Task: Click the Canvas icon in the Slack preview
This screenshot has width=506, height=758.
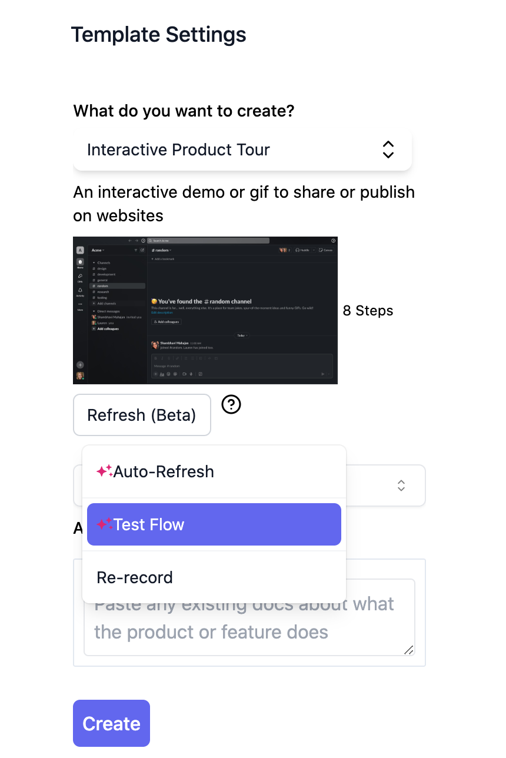Action: coord(321,250)
